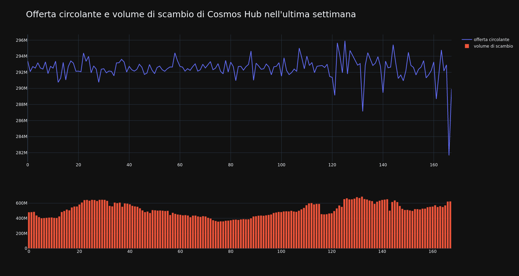Screen dimensions: 519x276
Task: Click the red square swatch in legend
Action: pos(467,46)
